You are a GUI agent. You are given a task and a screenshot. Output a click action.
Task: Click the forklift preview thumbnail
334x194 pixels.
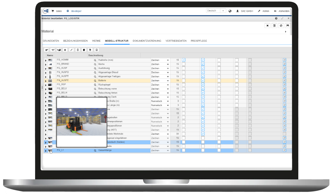tap(82, 122)
